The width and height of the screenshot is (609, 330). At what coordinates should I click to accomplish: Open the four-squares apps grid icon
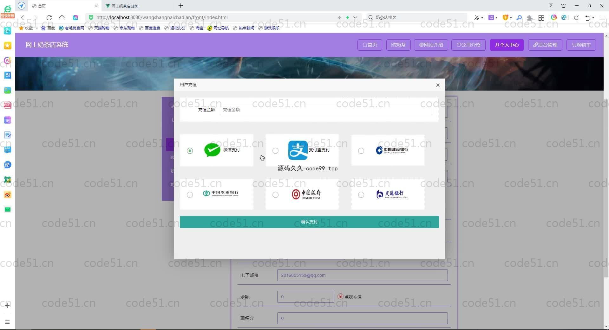541,18
